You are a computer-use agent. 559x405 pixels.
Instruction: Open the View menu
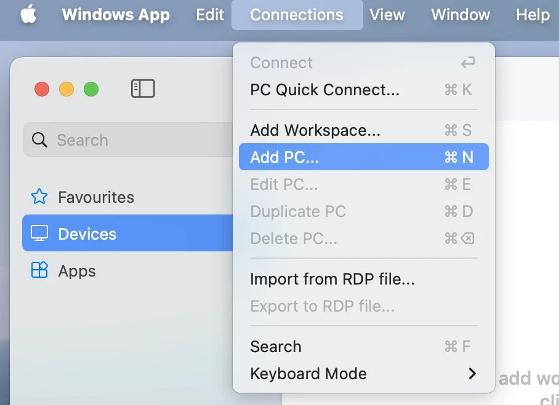pyautogui.click(x=387, y=15)
